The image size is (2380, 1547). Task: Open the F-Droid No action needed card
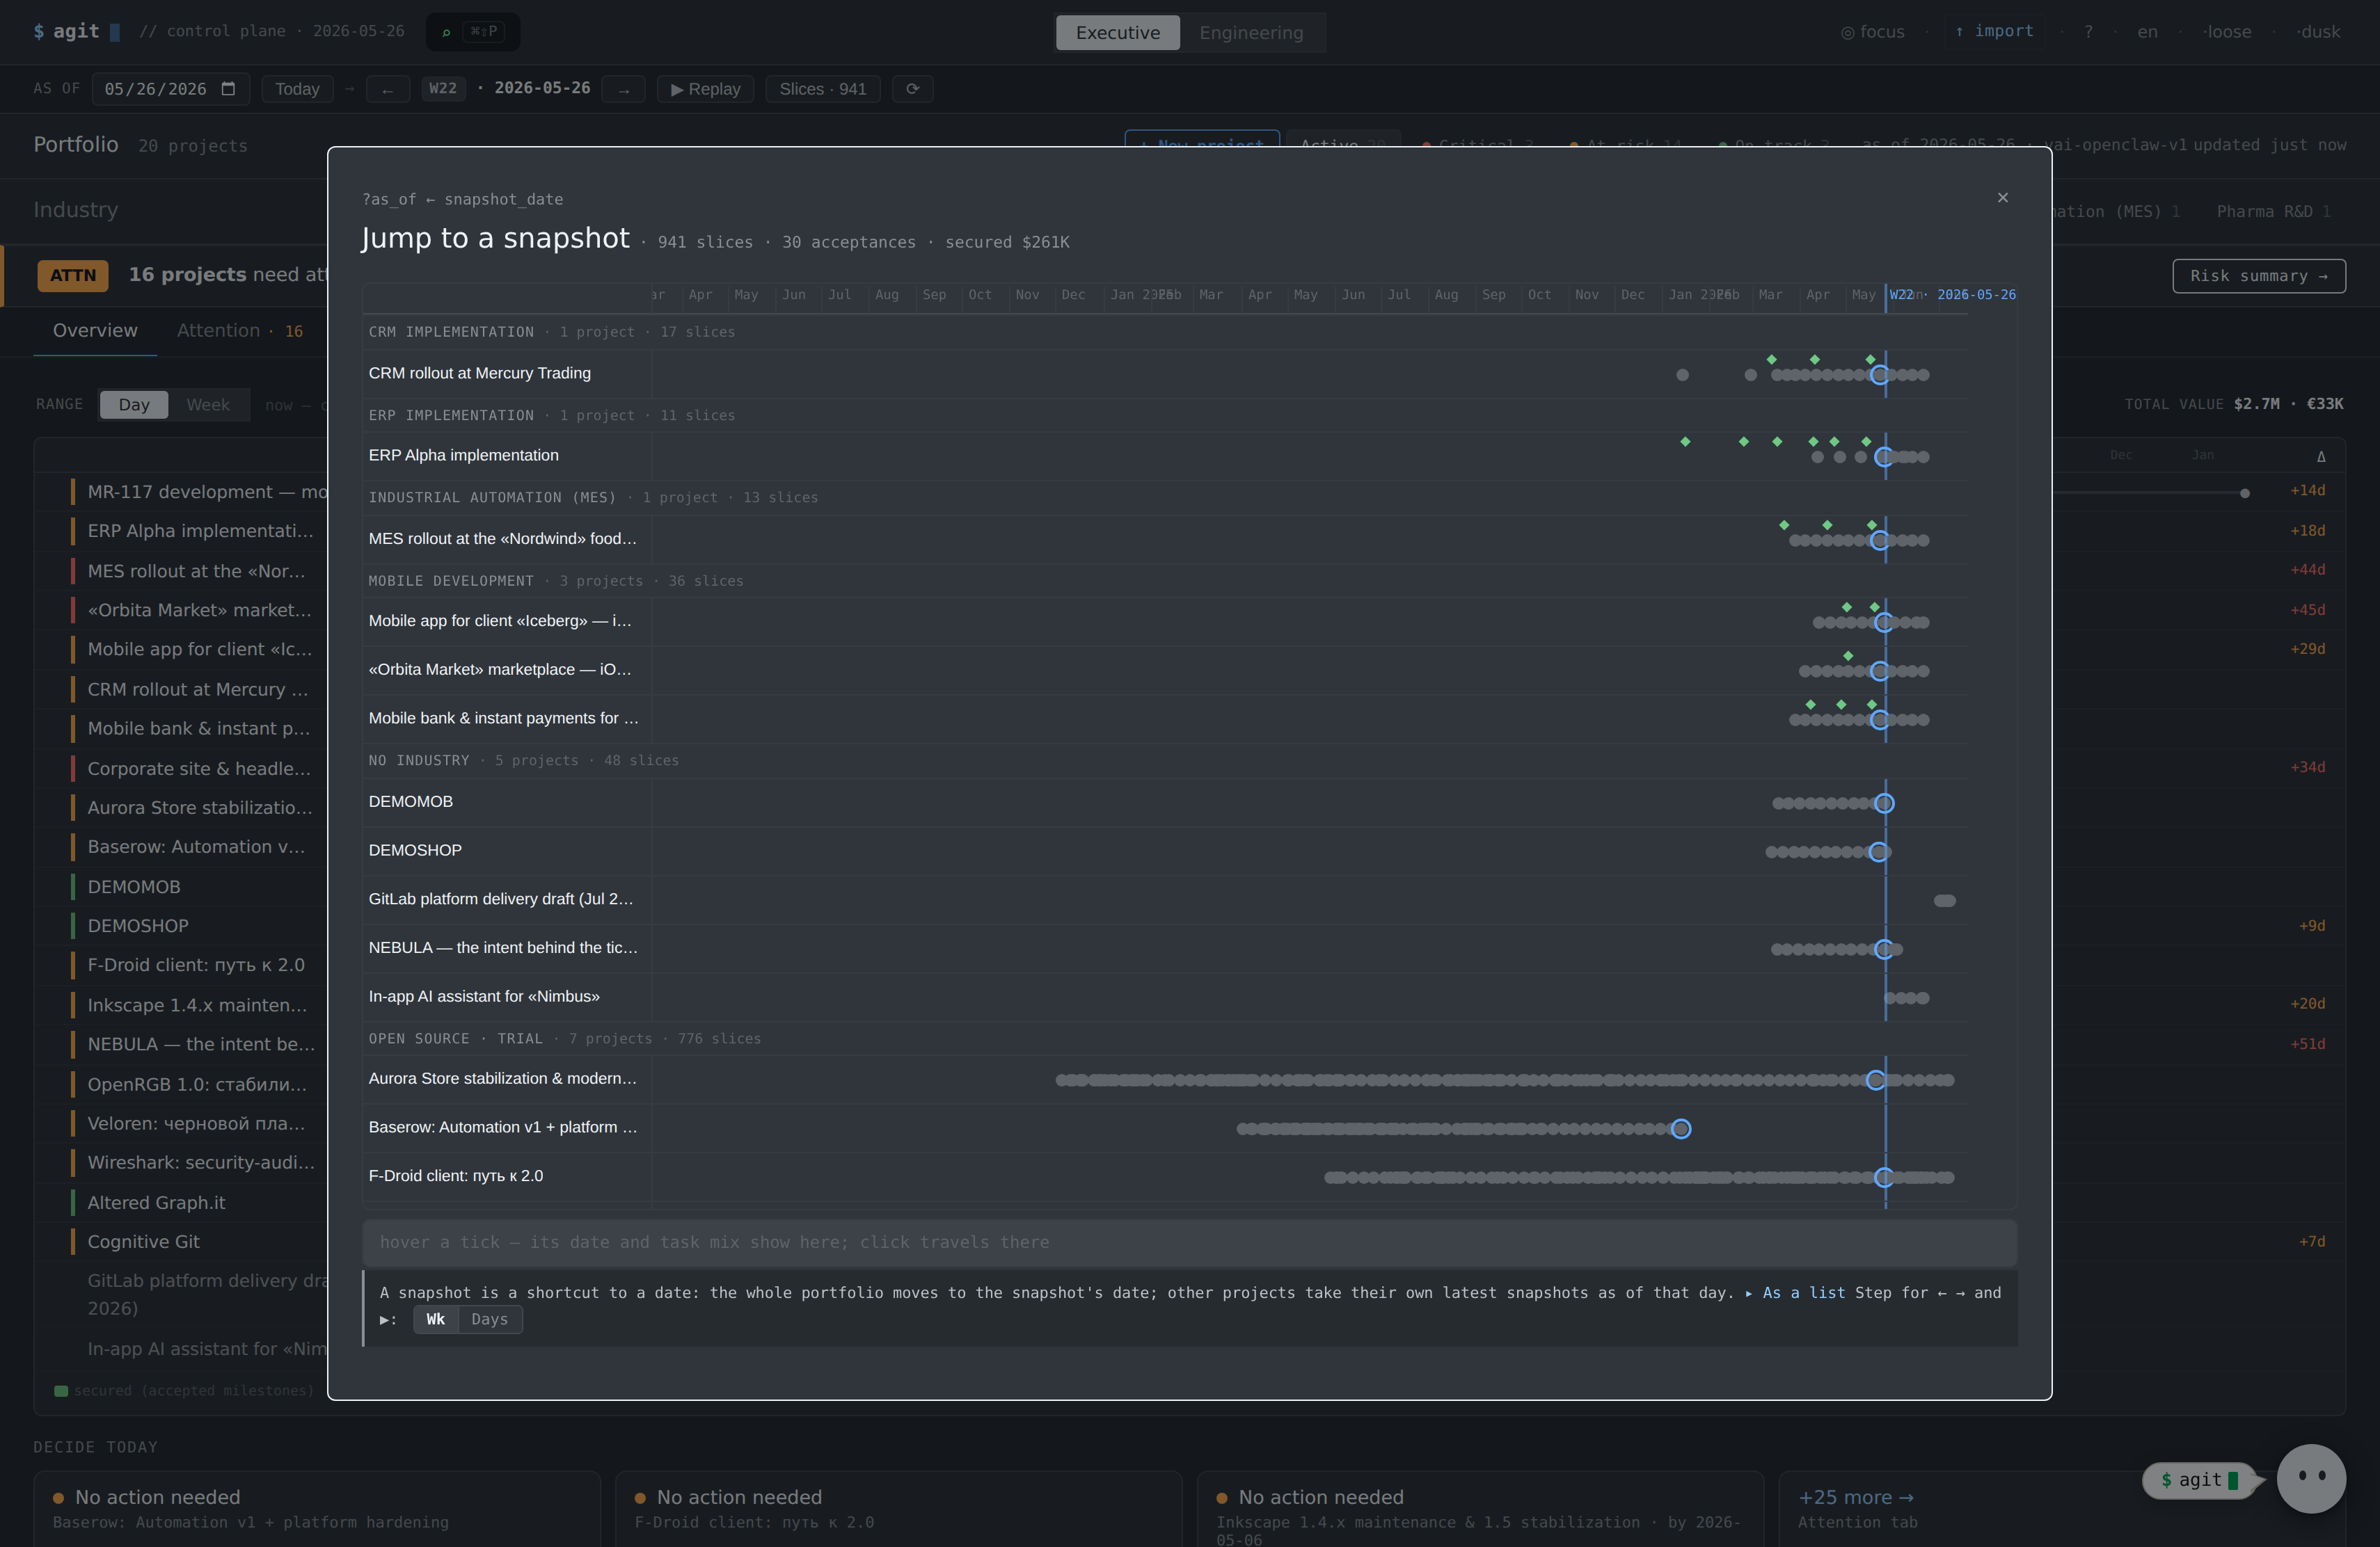(899, 1509)
